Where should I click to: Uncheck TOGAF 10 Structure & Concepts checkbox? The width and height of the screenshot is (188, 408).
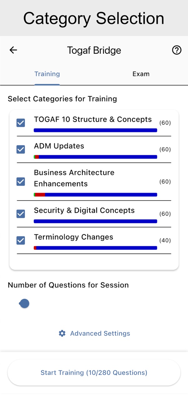[x=21, y=123]
